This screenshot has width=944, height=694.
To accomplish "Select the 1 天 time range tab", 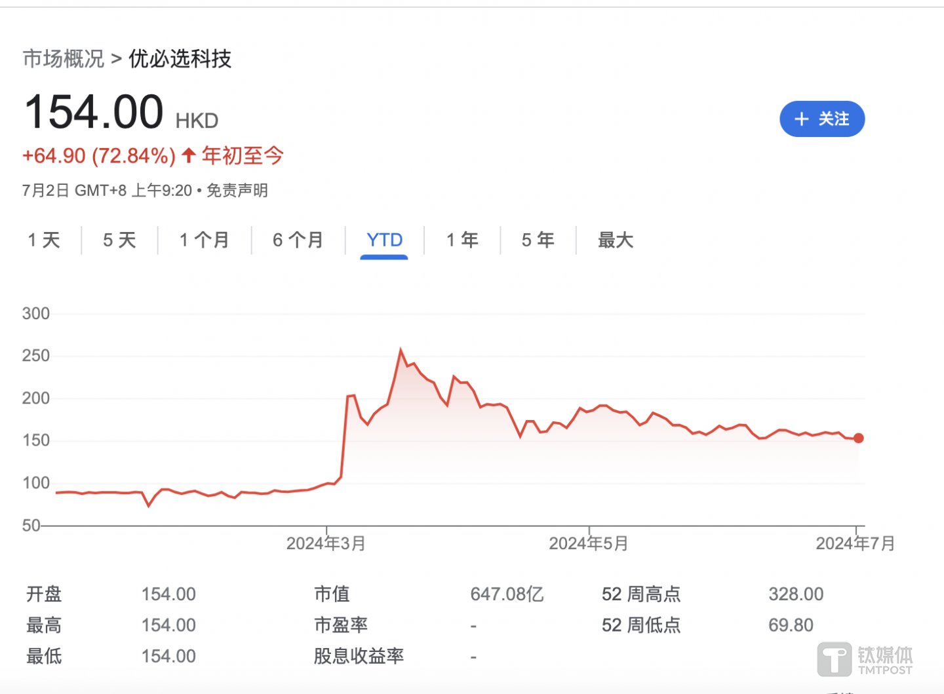I will click(44, 240).
